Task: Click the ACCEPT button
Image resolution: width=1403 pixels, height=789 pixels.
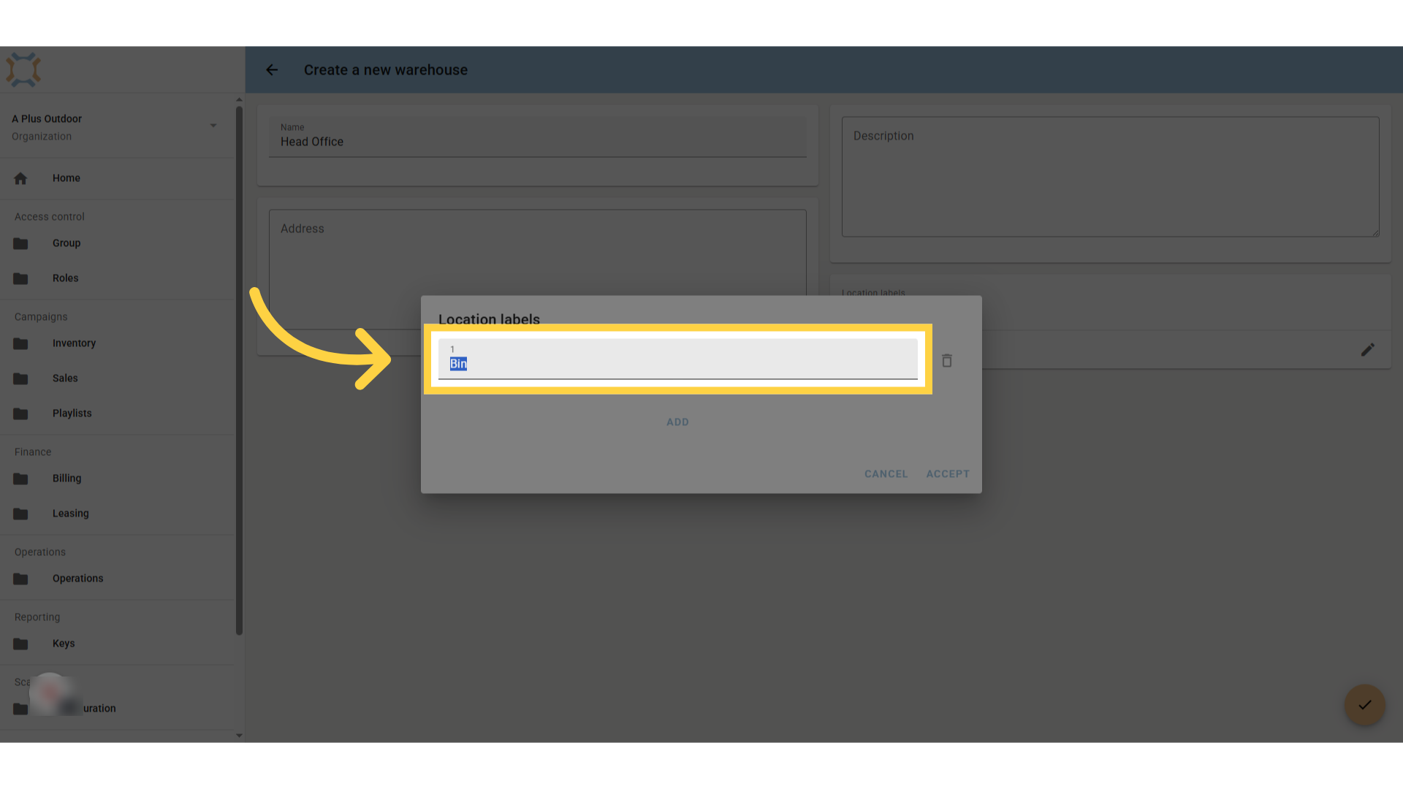Action: point(948,474)
